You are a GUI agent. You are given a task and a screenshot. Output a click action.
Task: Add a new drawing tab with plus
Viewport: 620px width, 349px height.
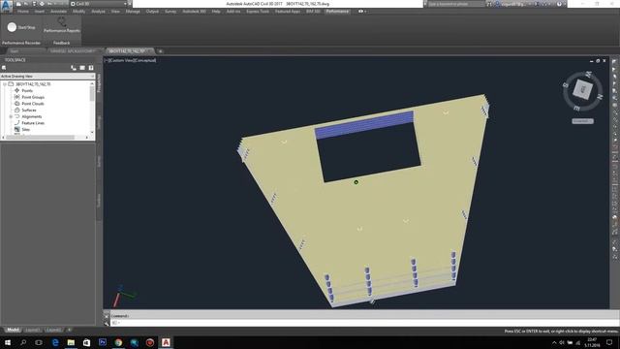(x=160, y=51)
